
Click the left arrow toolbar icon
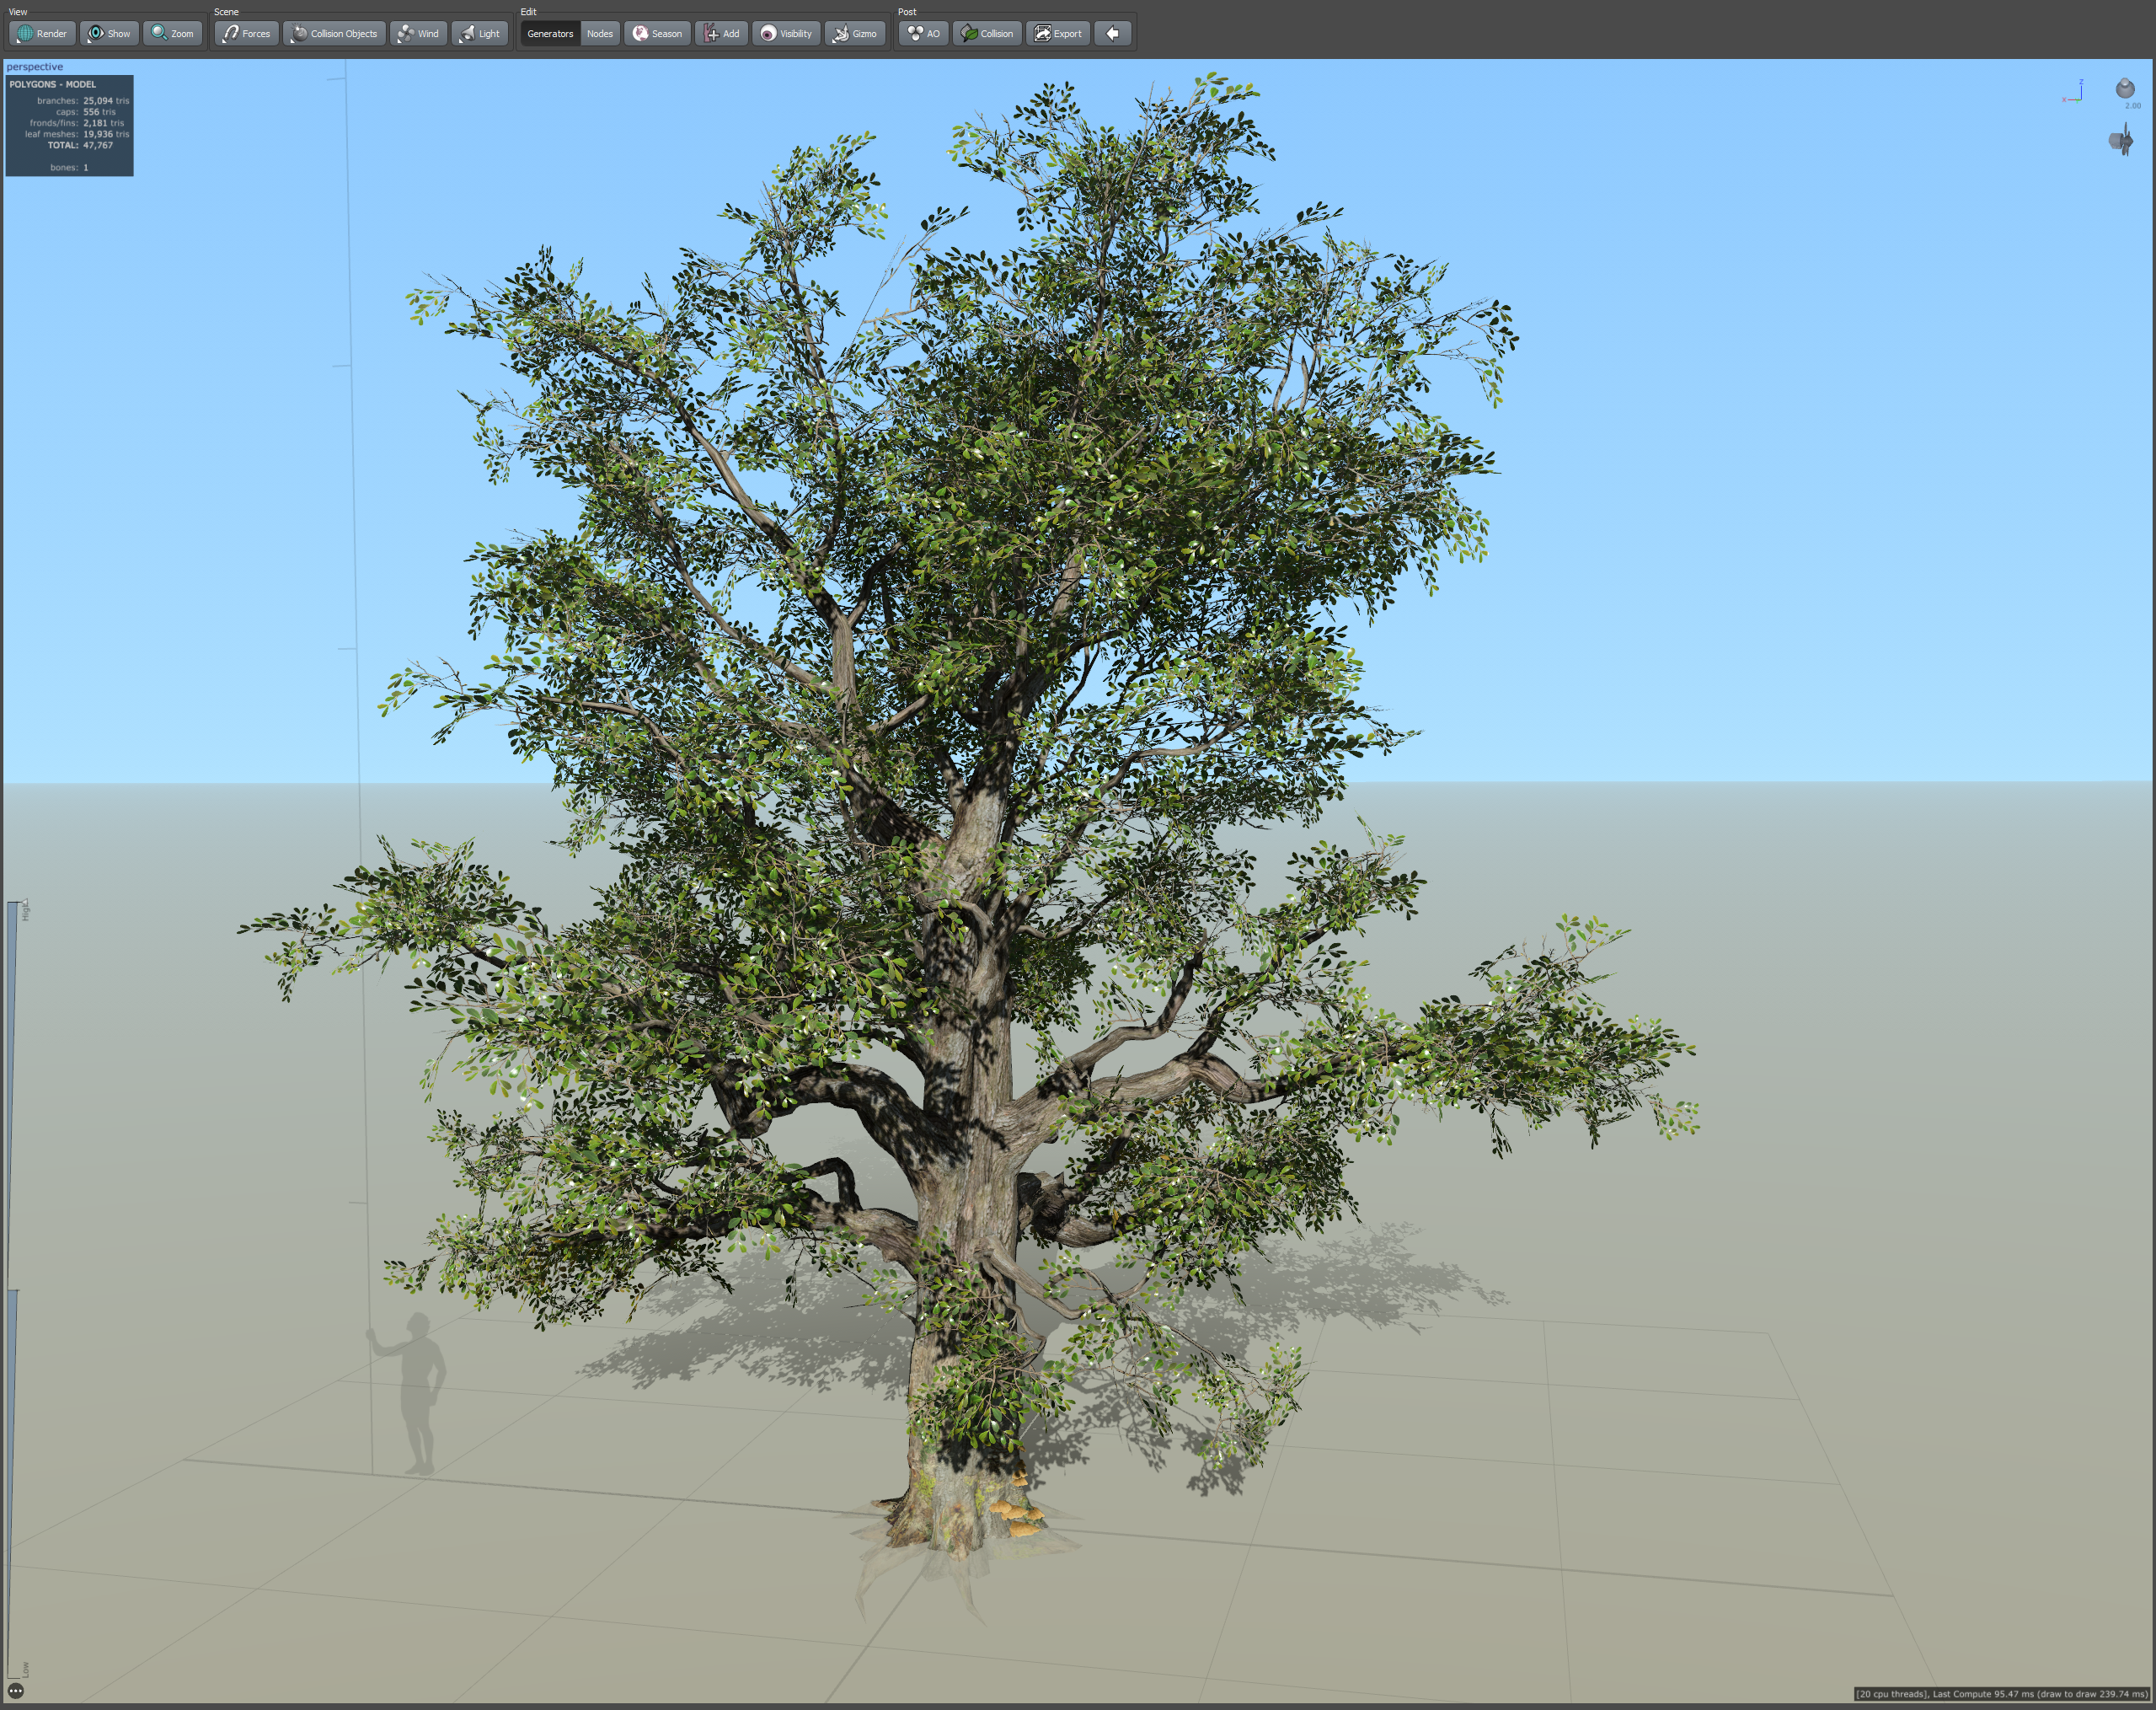pos(1112,33)
